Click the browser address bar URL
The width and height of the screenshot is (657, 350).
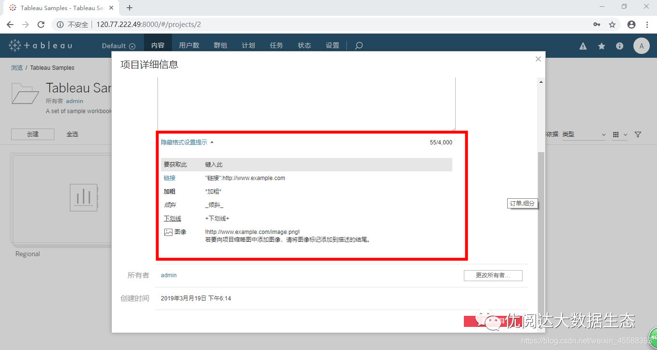point(149,25)
